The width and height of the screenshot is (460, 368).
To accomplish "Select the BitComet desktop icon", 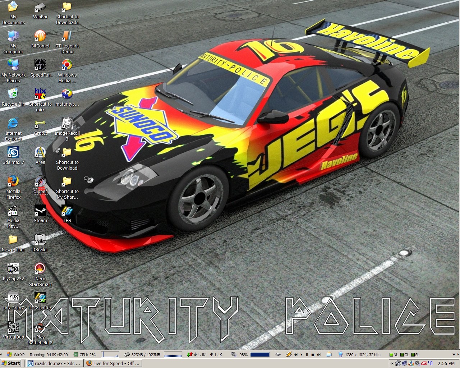I will coord(40,39).
